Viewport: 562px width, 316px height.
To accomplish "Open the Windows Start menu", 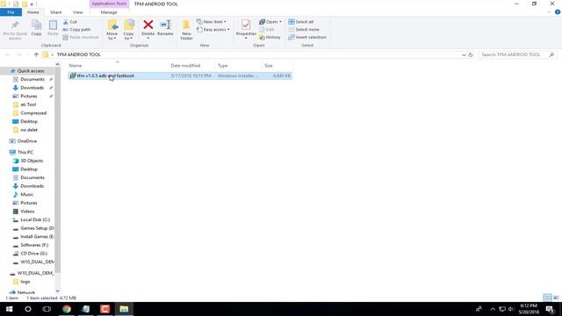I will 9,309.
